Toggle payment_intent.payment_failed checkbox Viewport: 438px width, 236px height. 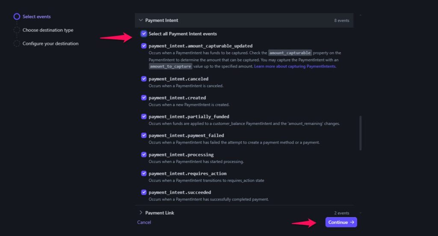click(x=144, y=136)
